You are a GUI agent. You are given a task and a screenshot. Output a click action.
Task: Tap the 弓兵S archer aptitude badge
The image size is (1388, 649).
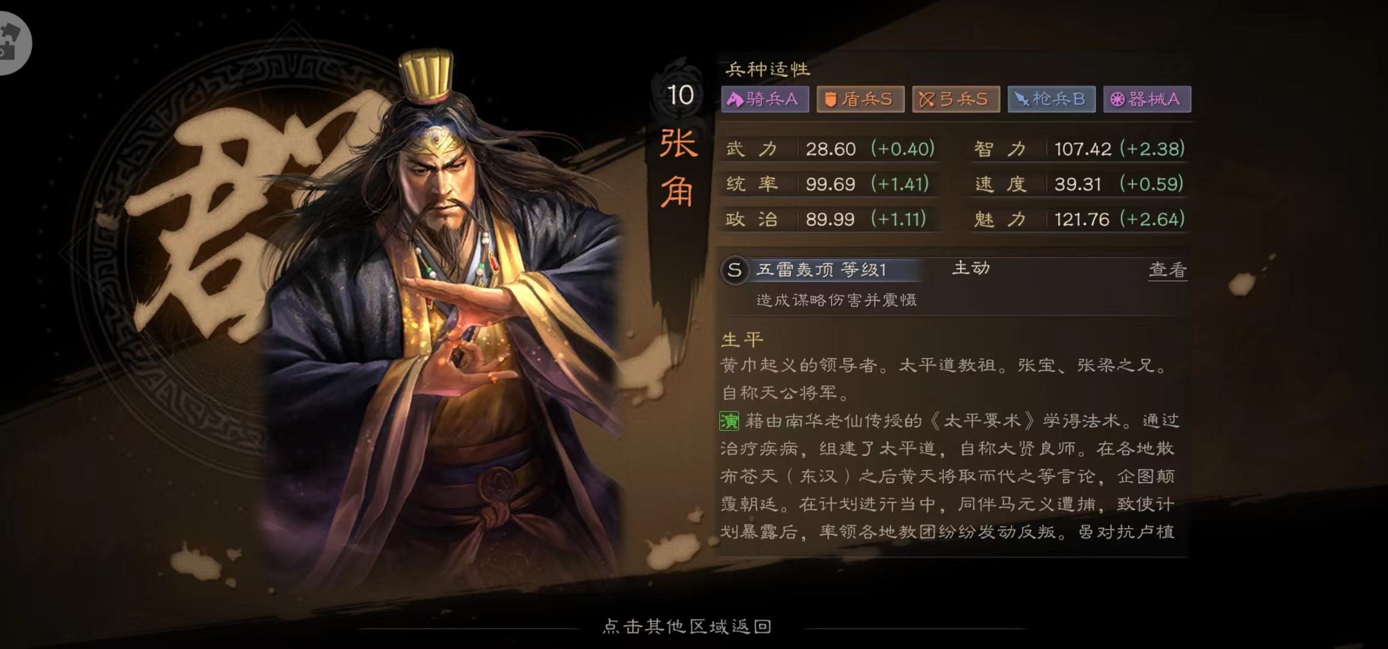[956, 99]
